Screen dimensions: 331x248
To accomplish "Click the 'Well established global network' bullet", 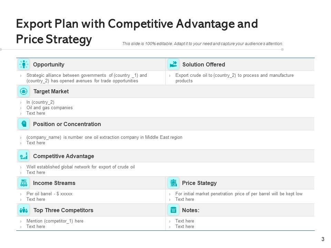I will [x=80, y=167].
